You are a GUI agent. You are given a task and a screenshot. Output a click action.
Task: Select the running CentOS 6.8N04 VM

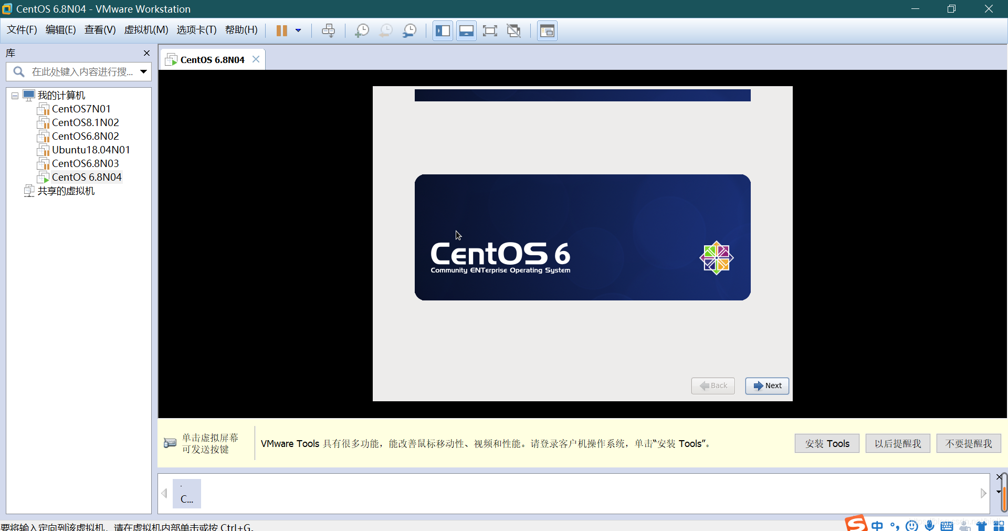click(x=87, y=177)
